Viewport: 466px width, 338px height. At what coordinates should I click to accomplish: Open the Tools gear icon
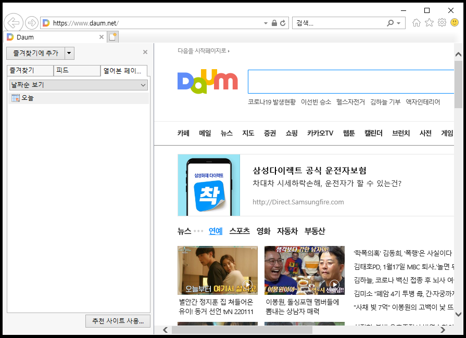click(442, 22)
